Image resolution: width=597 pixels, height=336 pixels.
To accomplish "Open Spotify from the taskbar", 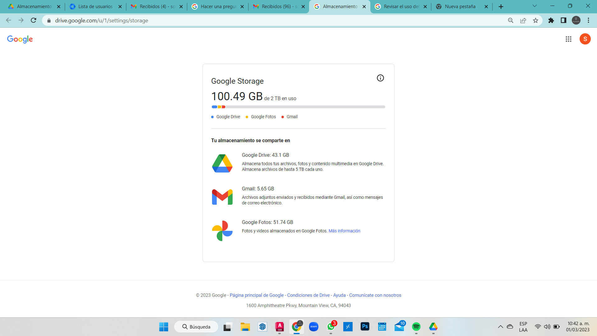I will tap(416, 327).
